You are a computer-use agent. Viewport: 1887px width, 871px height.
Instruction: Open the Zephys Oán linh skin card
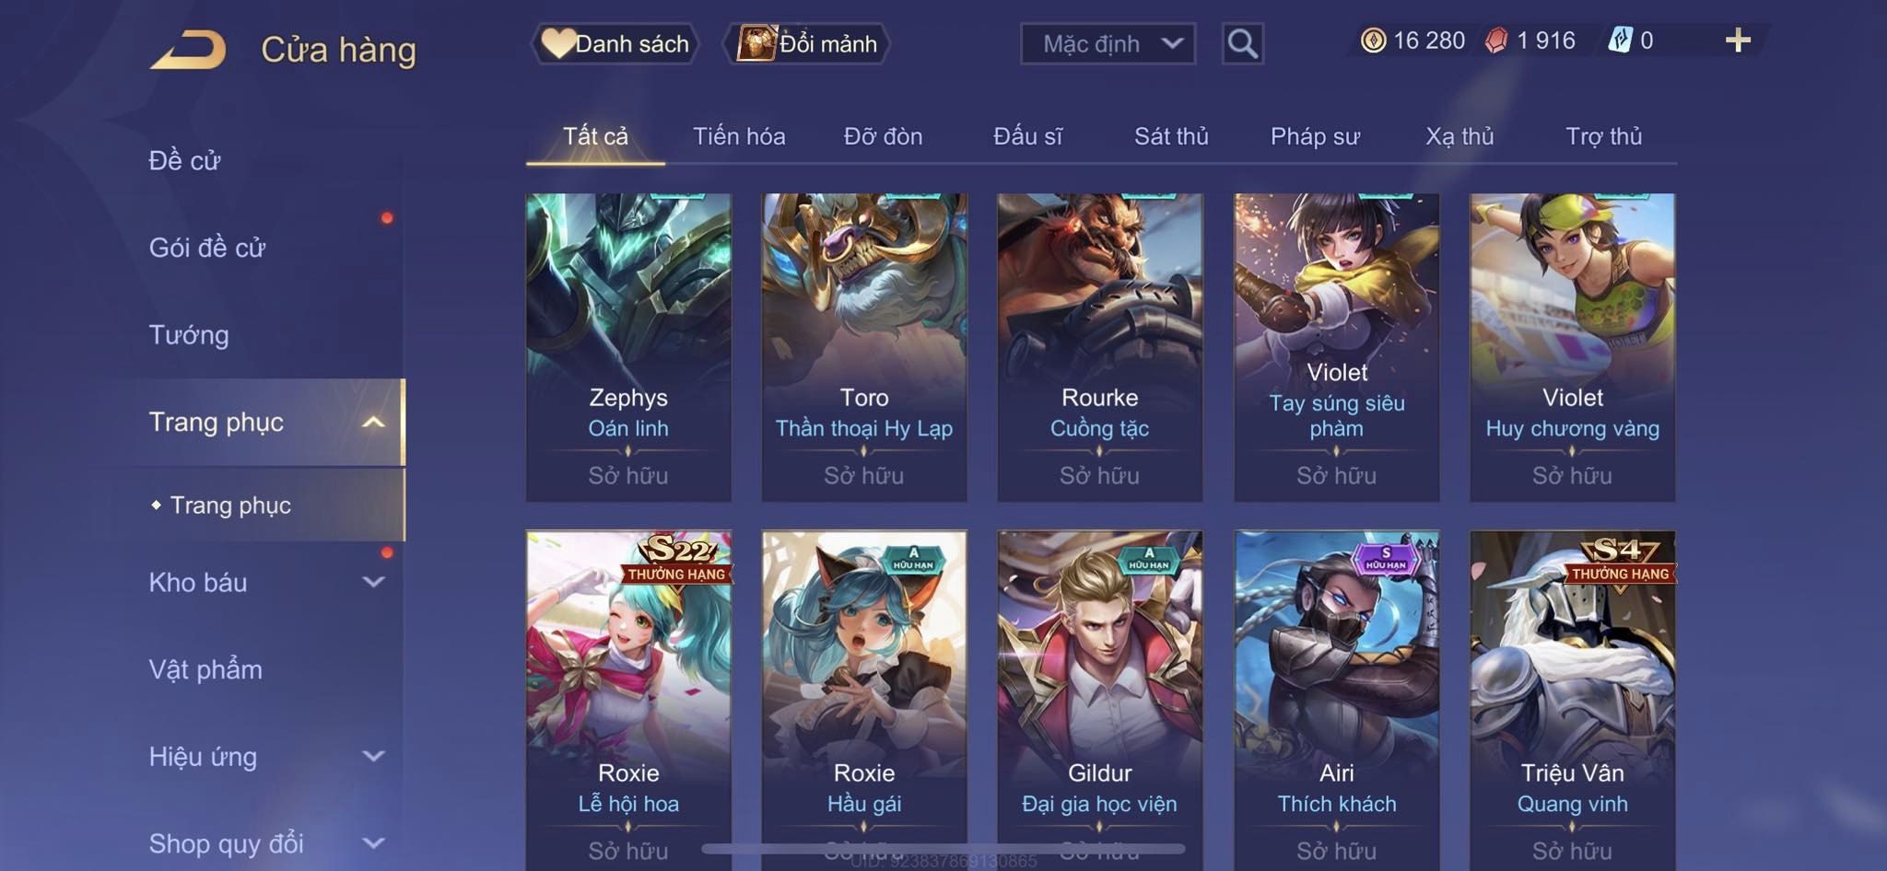(x=628, y=347)
